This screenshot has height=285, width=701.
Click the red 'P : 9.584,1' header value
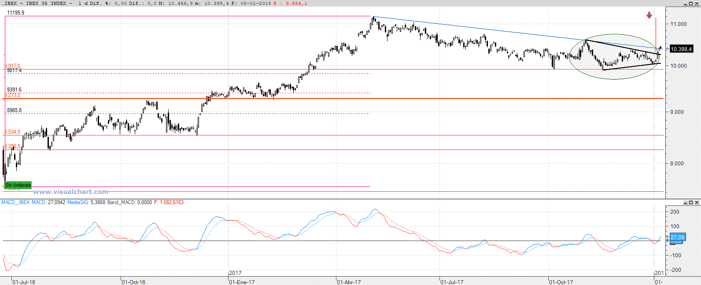tap(290, 3)
